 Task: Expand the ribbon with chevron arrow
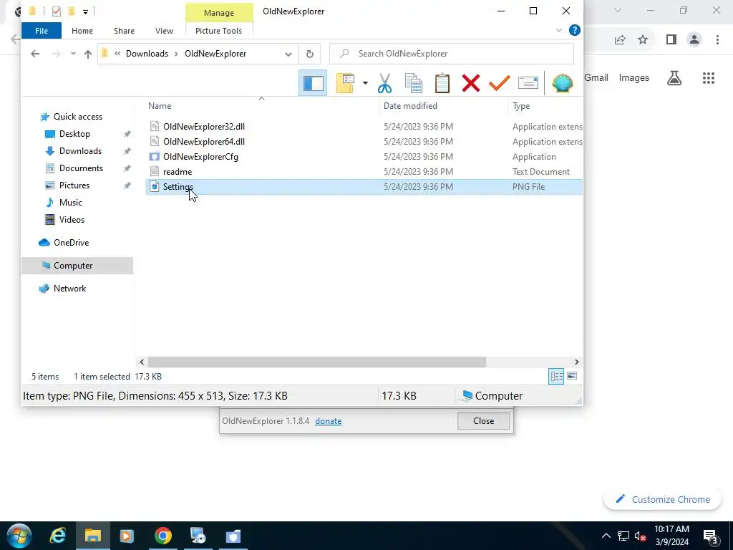click(x=558, y=30)
